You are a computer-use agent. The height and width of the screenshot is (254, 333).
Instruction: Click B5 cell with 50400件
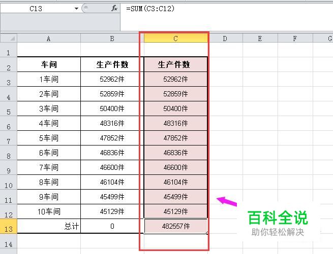point(112,108)
